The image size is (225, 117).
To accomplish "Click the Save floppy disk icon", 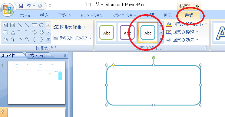I will coord(21,6).
